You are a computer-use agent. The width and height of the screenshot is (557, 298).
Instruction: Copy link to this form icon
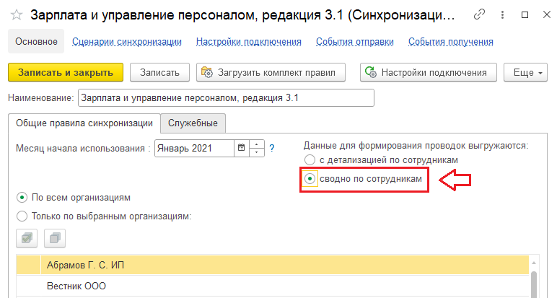click(x=479, y=14)
